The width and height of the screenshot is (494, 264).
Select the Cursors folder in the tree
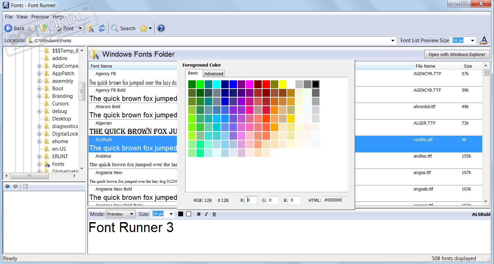pyautogui.click(x=60, y=104)
